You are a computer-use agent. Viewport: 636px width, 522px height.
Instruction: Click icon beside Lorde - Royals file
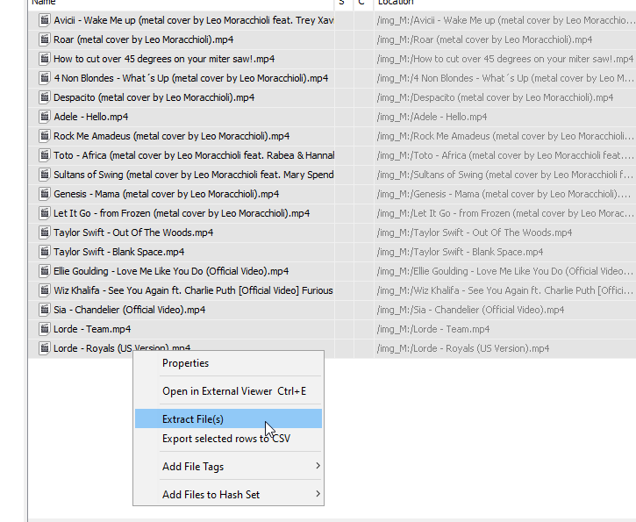coord(44,348)
